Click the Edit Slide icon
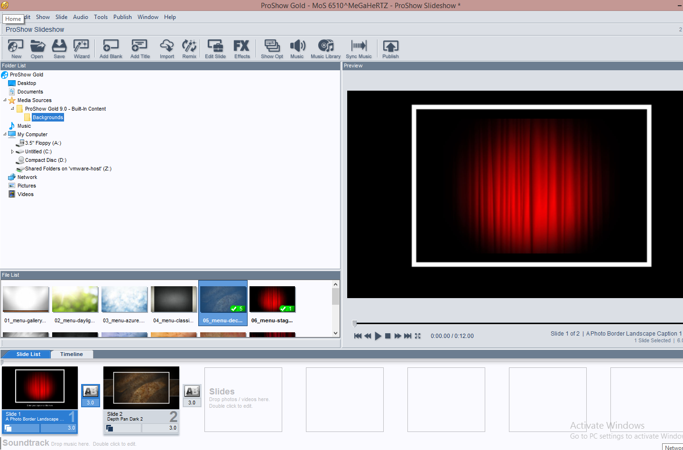The width and height of the screenshot is (683, 450). tap(215, 47)
